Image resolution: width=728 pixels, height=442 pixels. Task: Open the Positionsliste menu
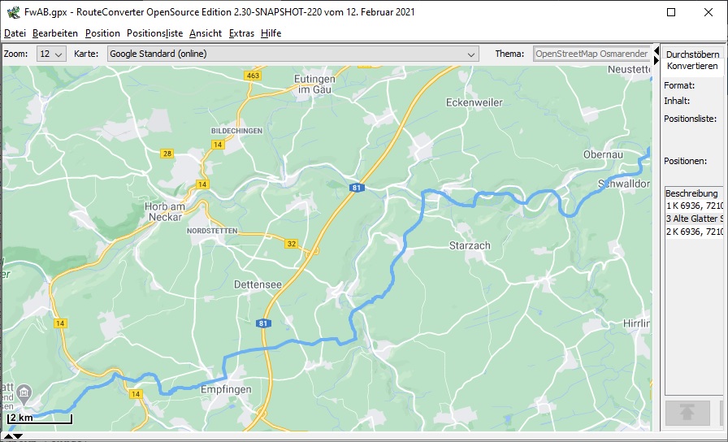click(x=154, y=33)
